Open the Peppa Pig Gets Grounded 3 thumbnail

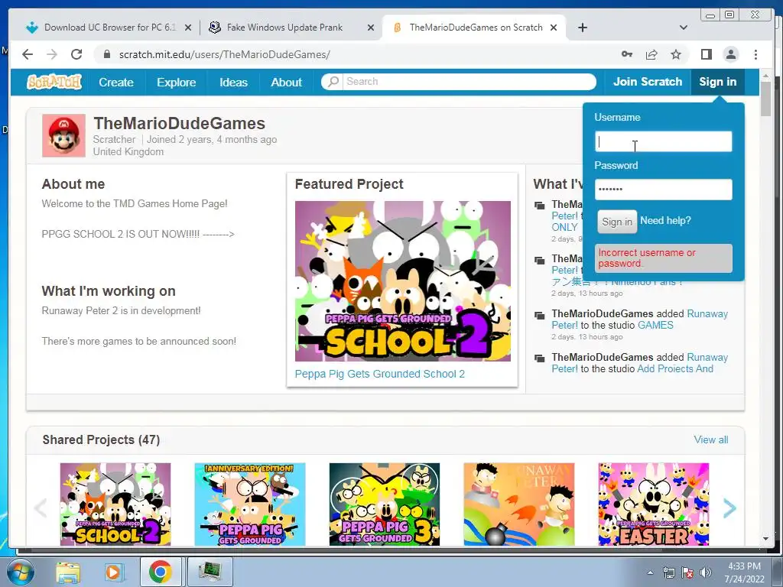tap(385, 504)
